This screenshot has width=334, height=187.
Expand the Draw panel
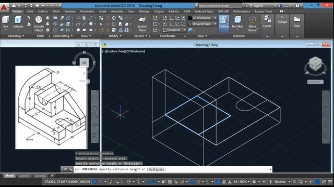(x=86, y=36)
